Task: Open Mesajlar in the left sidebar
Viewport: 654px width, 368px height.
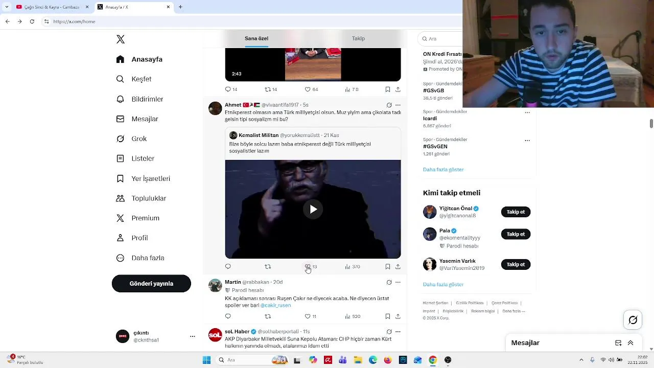Action: (137, 119)
